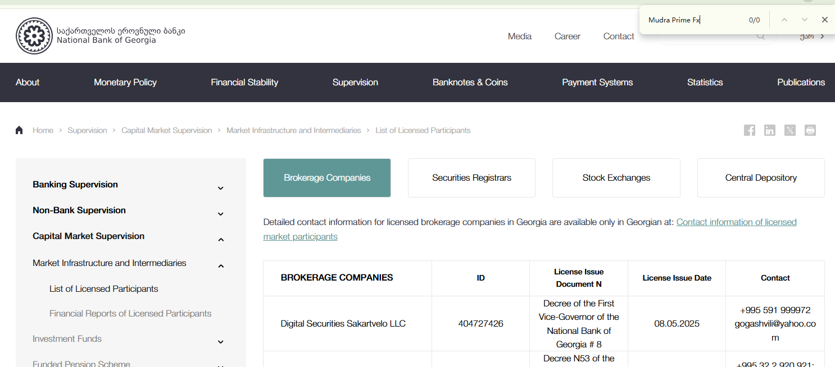Open the Monetary Policy menu
835x367 pixels.
pos(125,82)
